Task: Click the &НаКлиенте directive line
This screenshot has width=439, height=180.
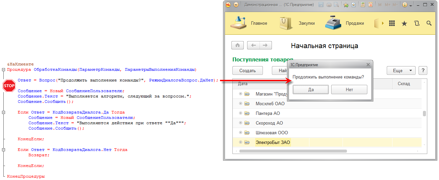Action: tap(20, 64)
